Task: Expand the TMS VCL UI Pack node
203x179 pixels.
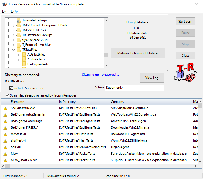Action: tap(14, 30)
